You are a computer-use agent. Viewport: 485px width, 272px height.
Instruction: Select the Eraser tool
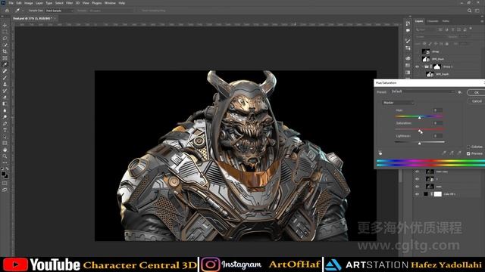(5, 97)
